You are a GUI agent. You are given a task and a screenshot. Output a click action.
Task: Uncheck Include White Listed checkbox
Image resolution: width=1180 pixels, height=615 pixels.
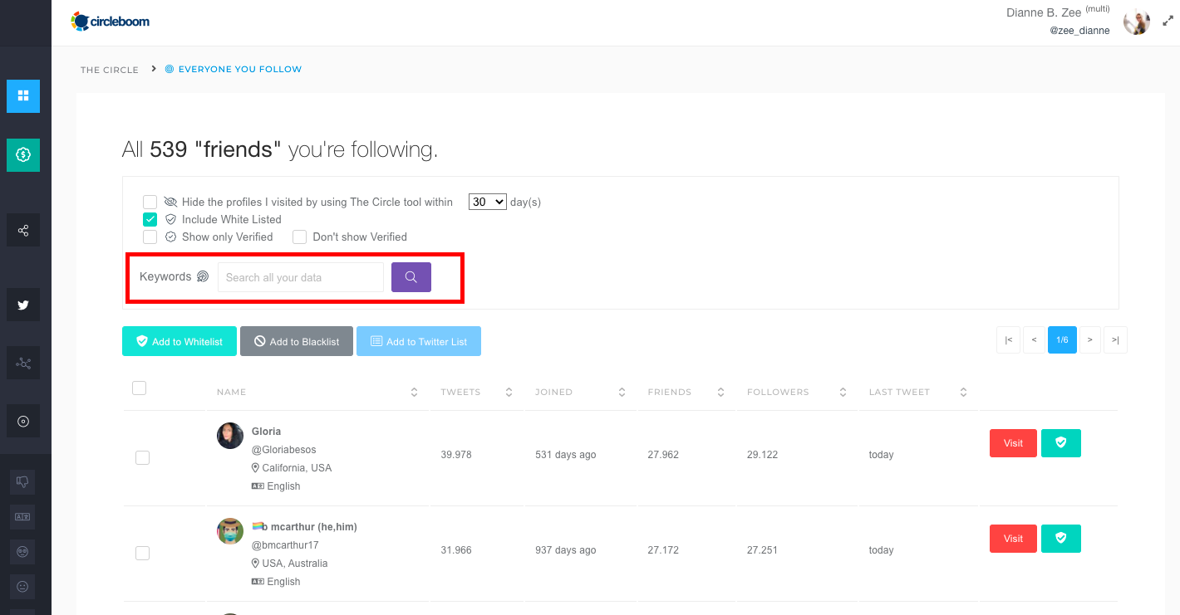(x=150, y=220)
